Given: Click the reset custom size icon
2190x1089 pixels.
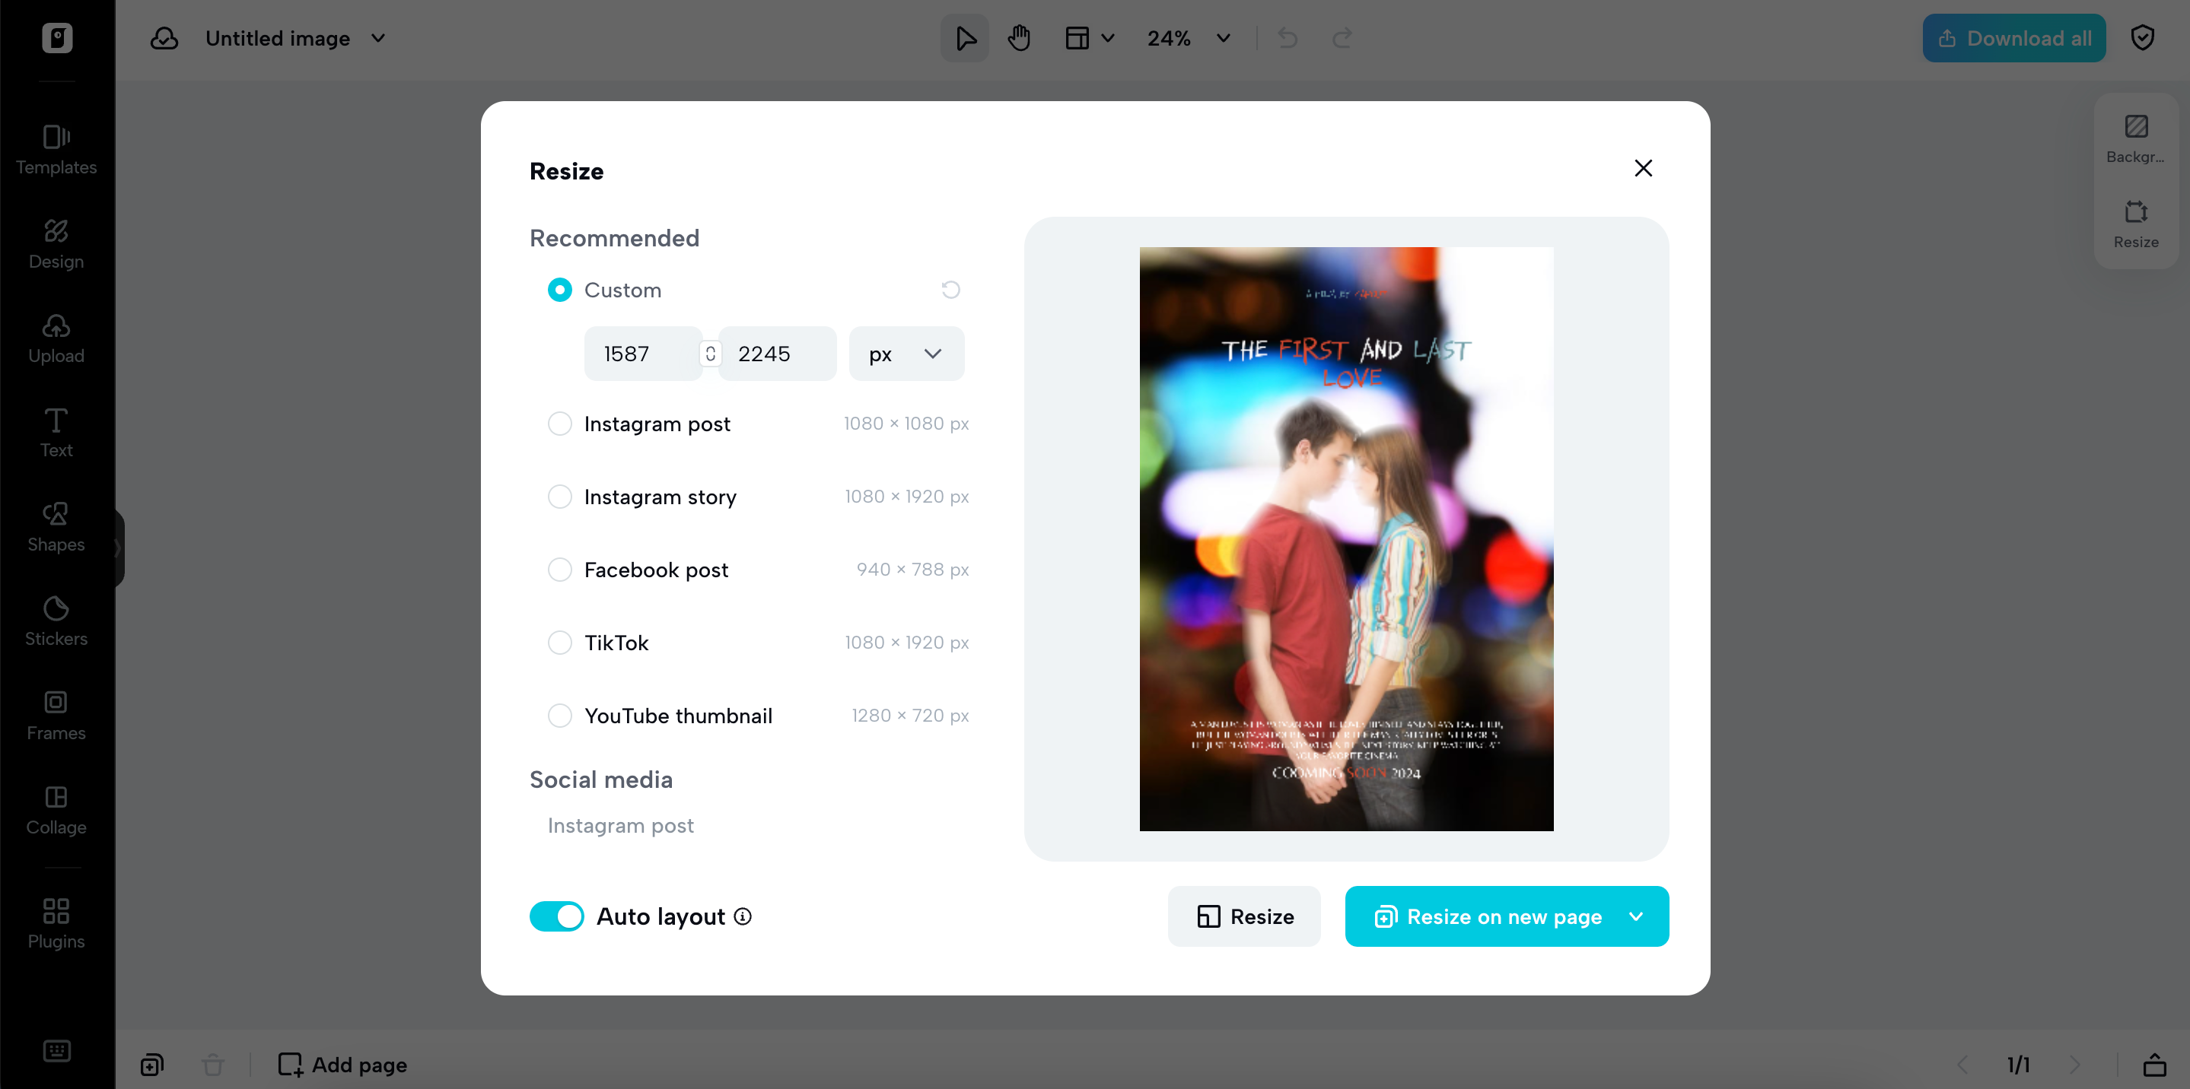Looking at the screenshot, I should tap(950, 290).
